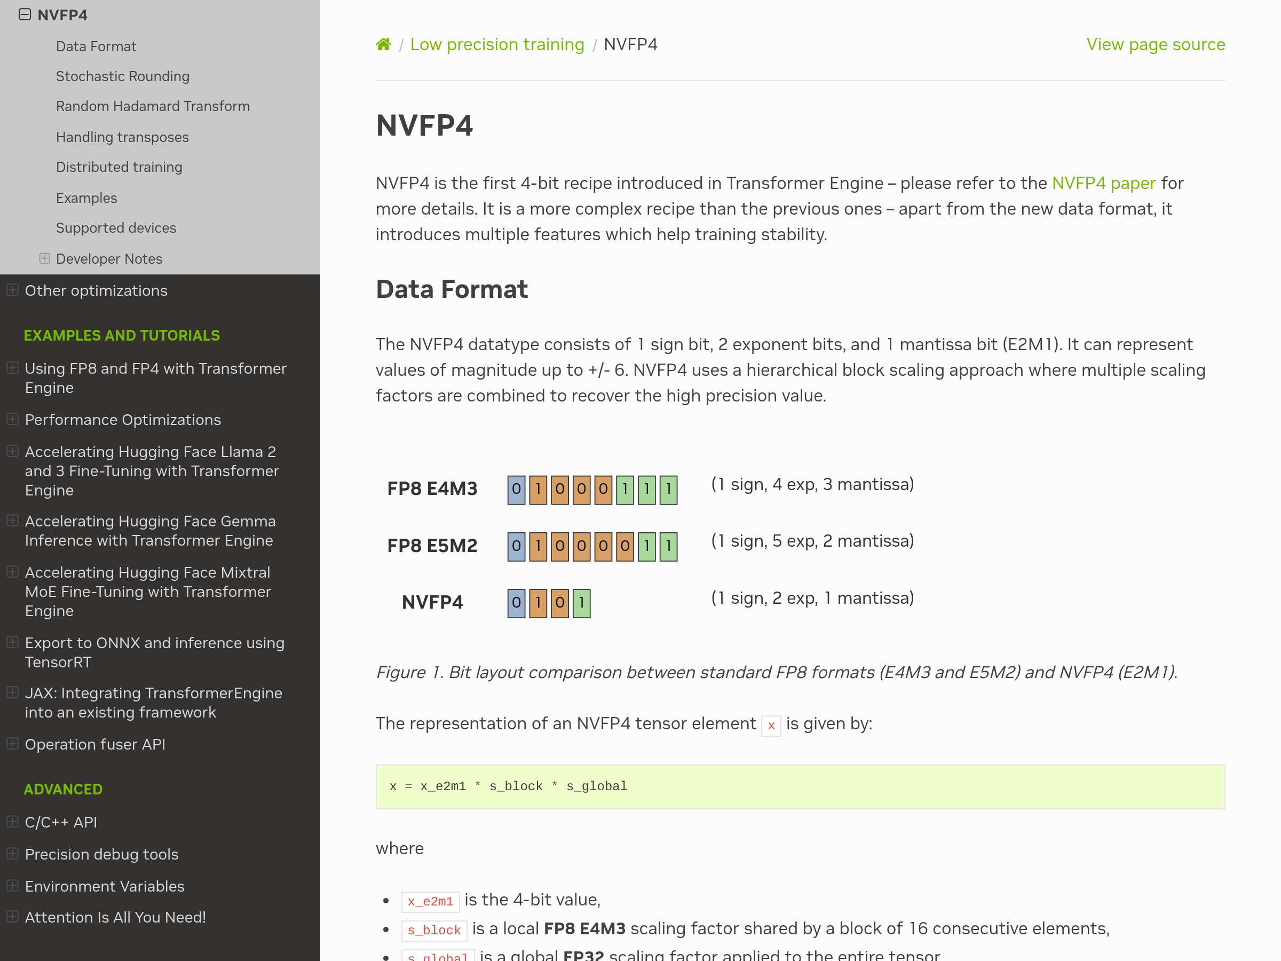Screen dimensions: 1281x961
Task: Jump to Stochastic Rounding section
Action: click(x=123, y=76)
